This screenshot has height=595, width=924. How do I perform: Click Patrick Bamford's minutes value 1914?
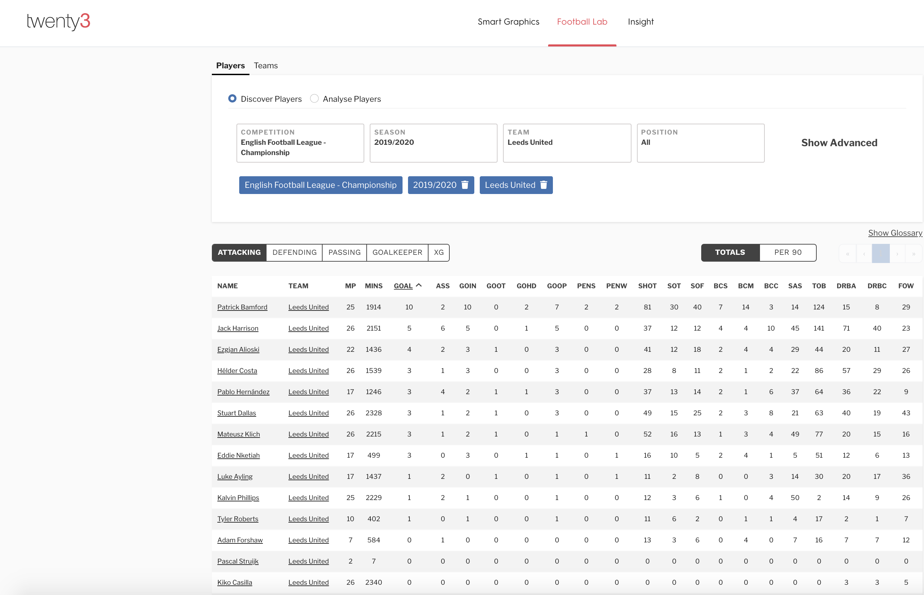point(373,307)
